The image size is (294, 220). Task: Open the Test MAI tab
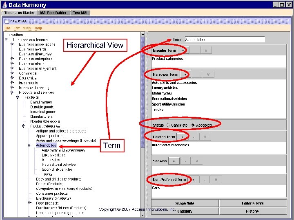(80, 13)
